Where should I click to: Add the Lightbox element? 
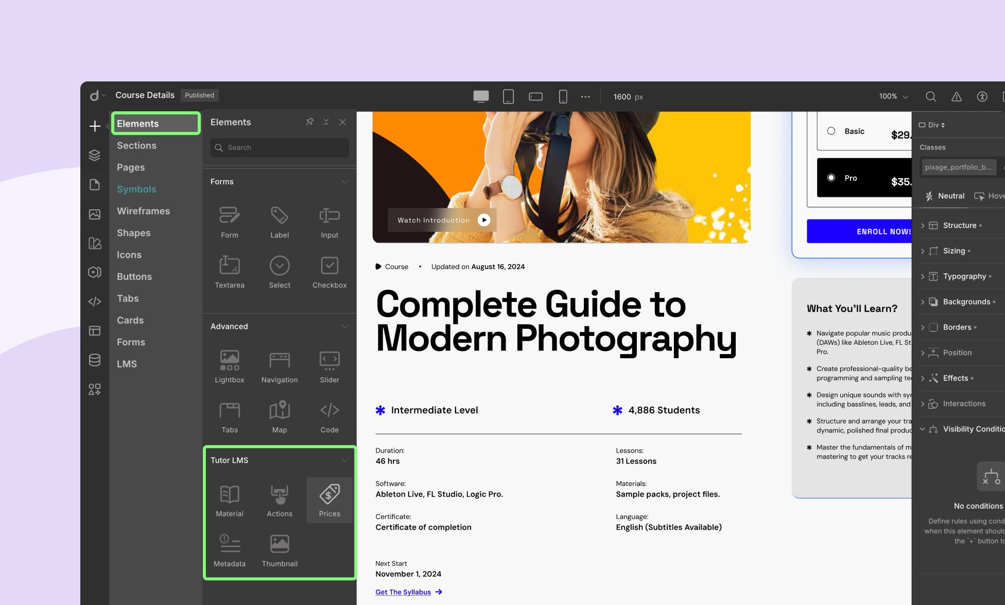point(230,367)
